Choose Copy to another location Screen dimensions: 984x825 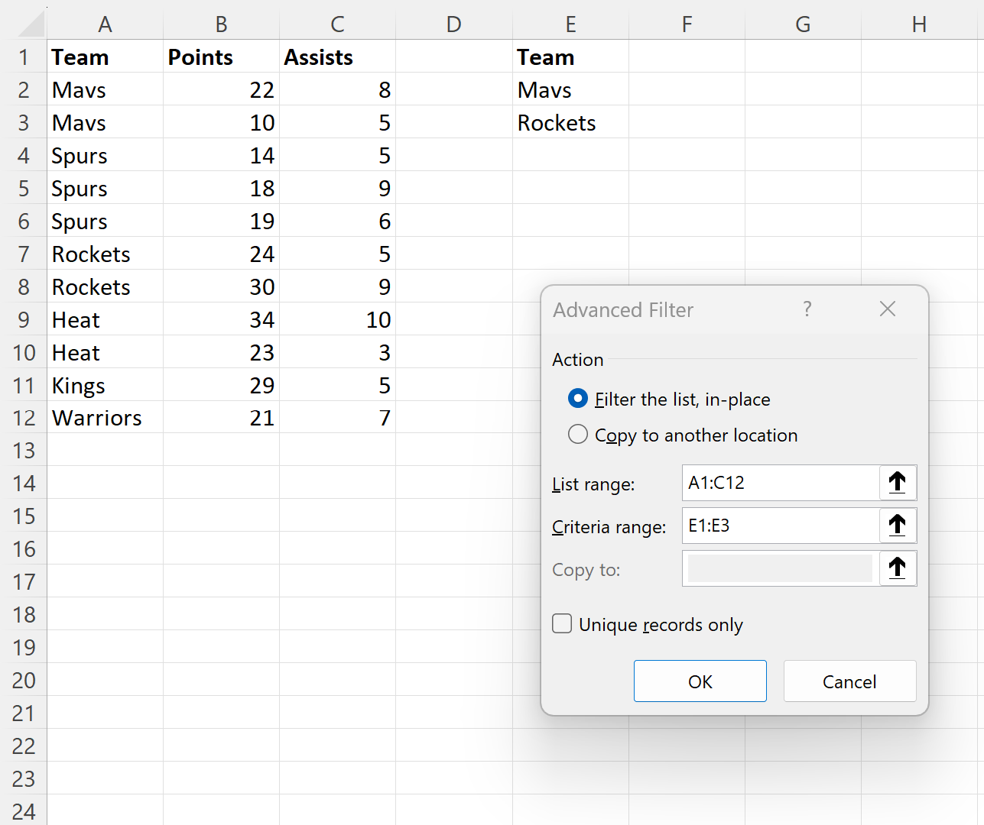(578, 435)
